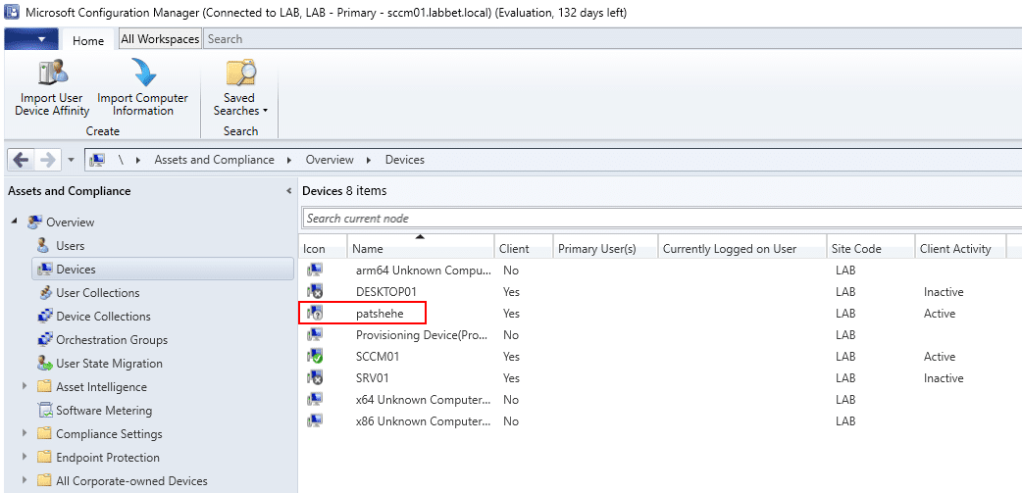Expand the Compliance Settings folder
Viewport: 1022px width, 493px height.
pyautogui.click(x=25, y=433)
